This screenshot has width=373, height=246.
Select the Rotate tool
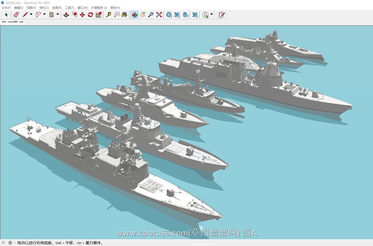(90, 15)
